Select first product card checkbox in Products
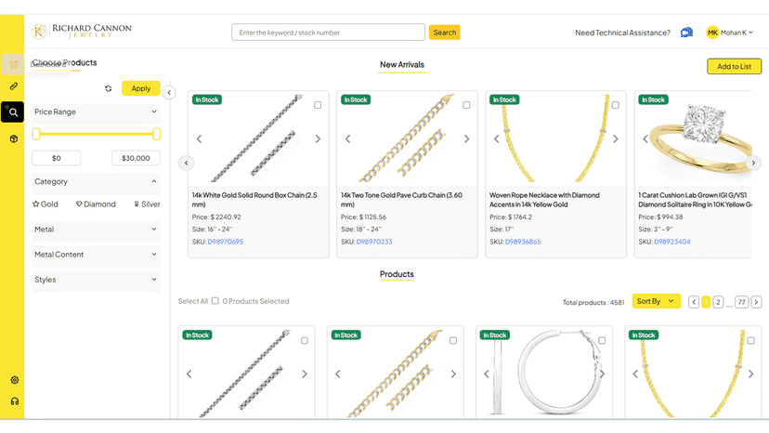The height and width of the screenshot is (433, 769). [x=305, y=341]
